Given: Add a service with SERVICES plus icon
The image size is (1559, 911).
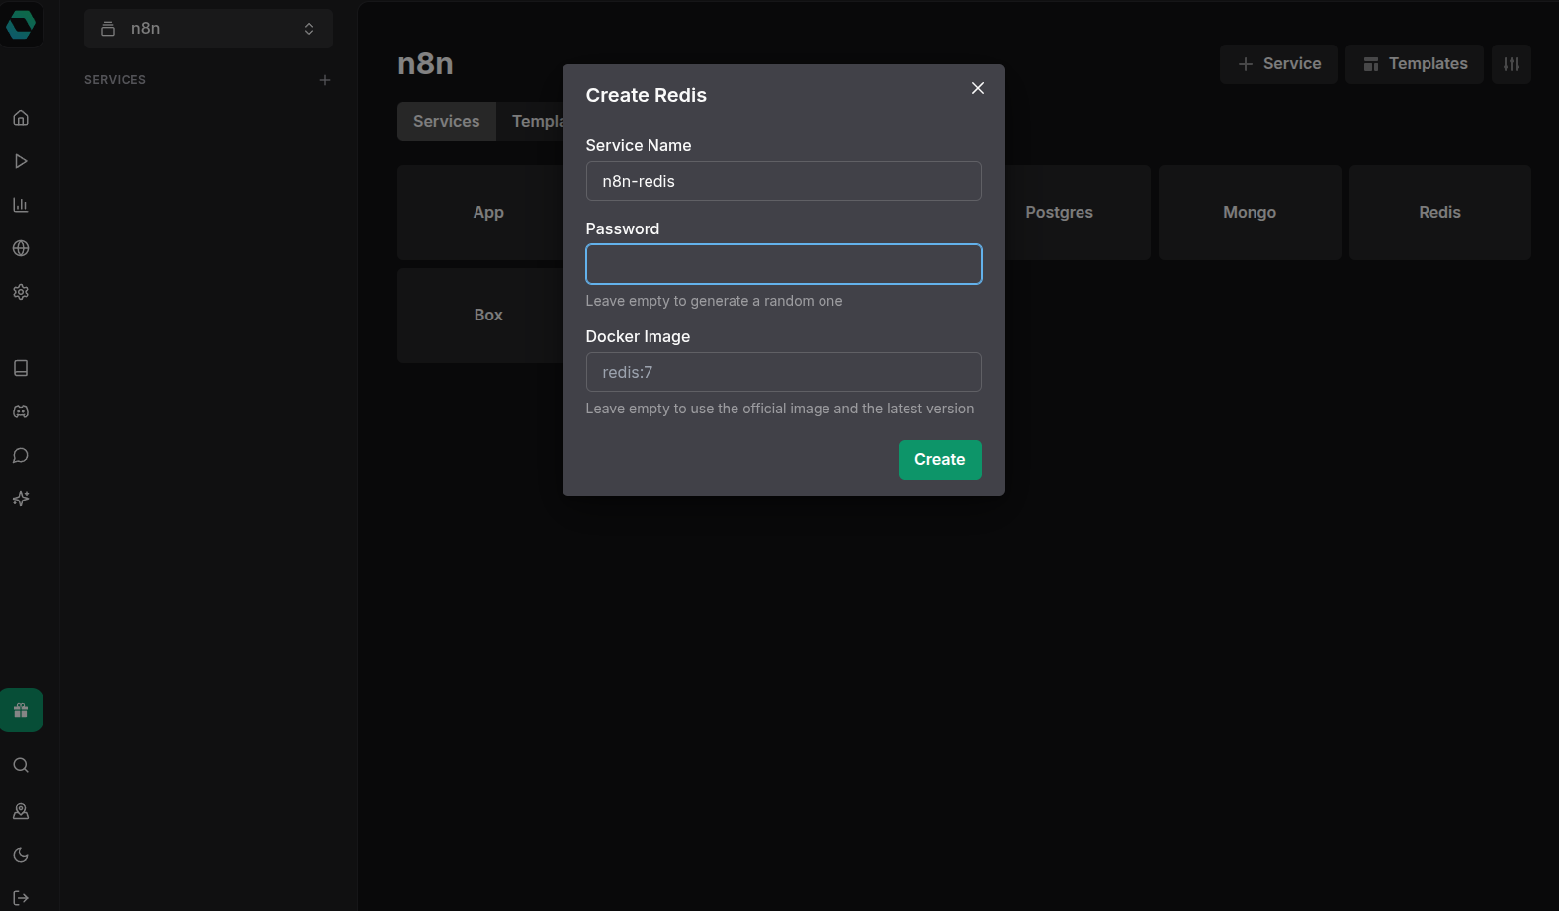Looking at the screenshot, I should 325,80.
